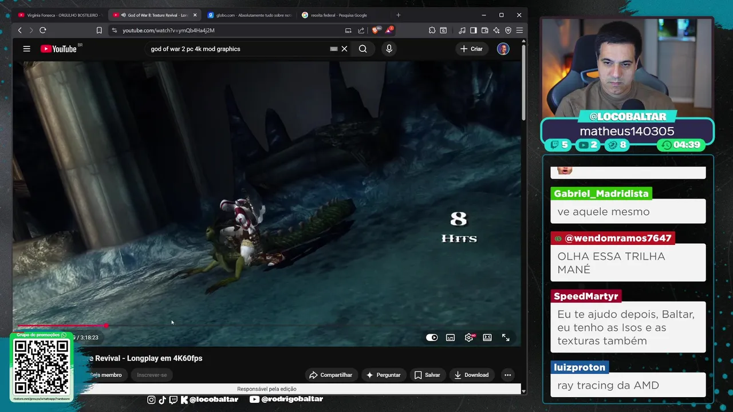Open the Leo AI sparkle icon
The image size is (733, 412).
click(496, 30)
